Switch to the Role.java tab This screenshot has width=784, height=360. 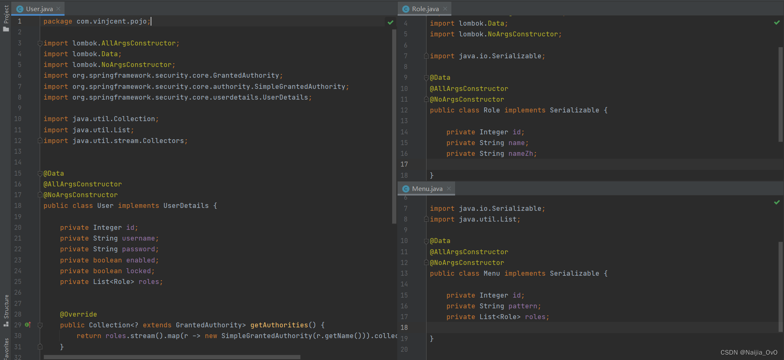tap(425, 9)
